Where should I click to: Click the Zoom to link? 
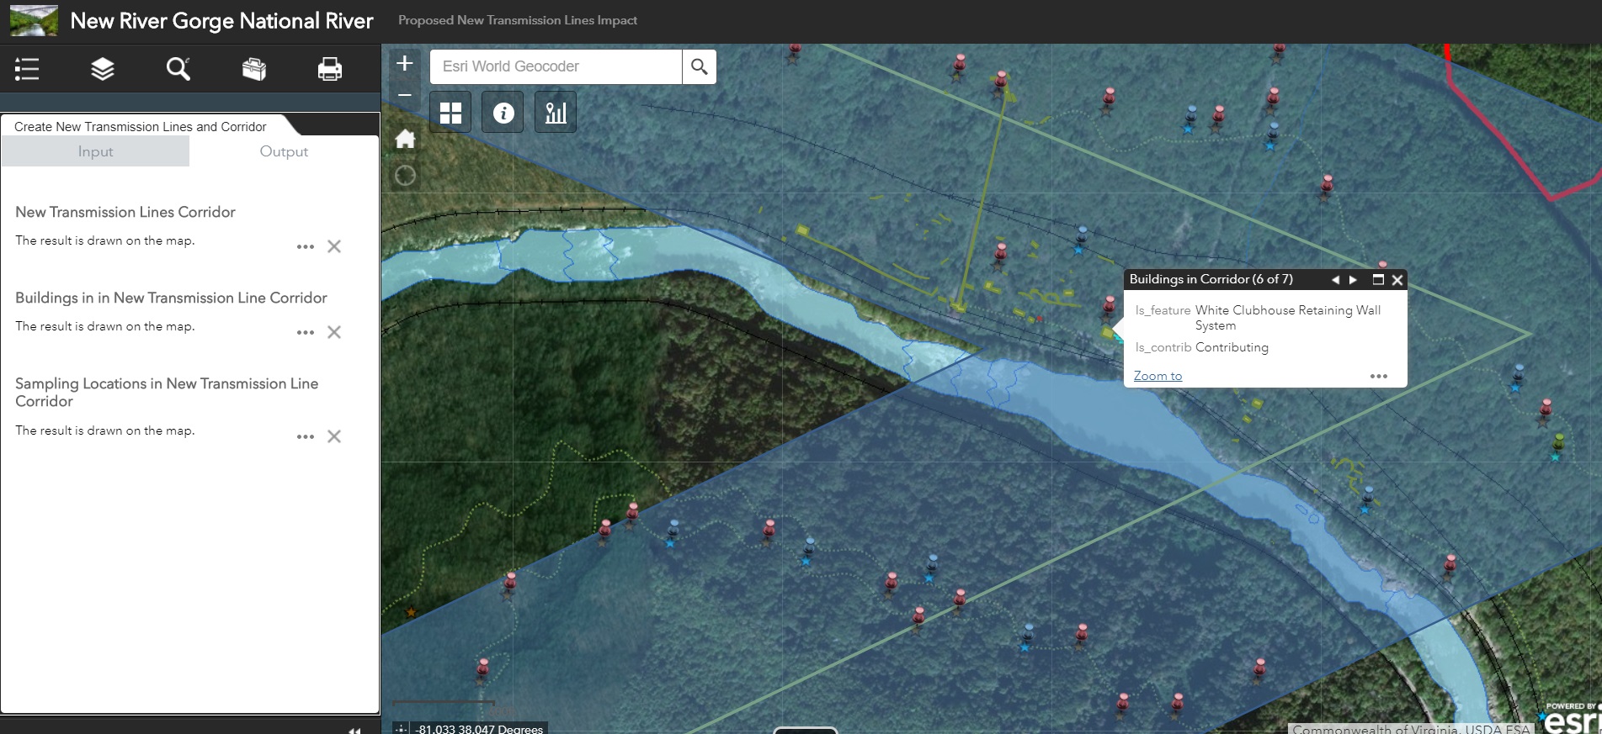pyautogui.click(x=1158, y=376)
